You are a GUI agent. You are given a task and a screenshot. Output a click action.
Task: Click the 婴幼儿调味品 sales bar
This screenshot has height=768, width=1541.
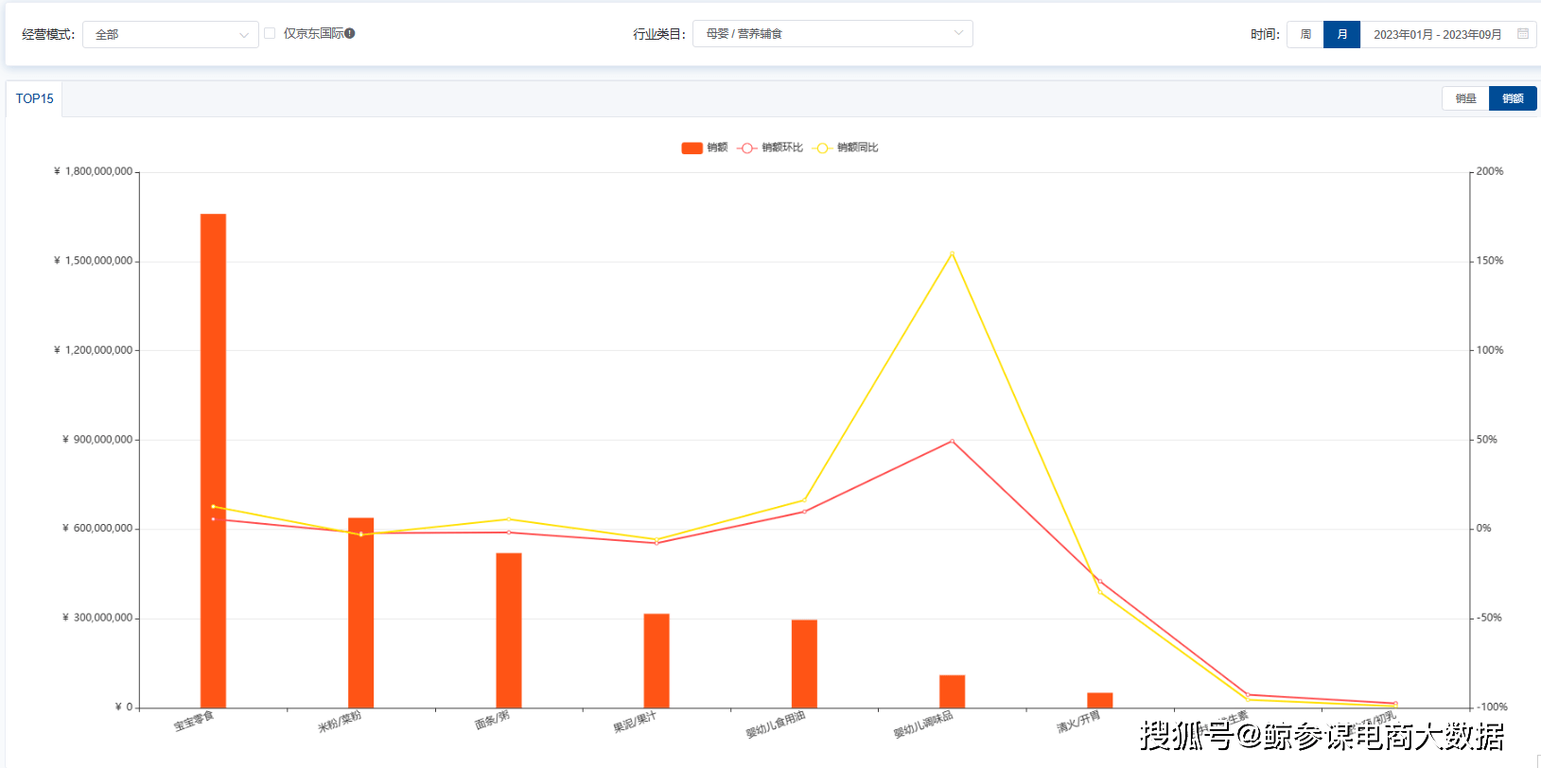pyautogui.click(x=952, y=690)
